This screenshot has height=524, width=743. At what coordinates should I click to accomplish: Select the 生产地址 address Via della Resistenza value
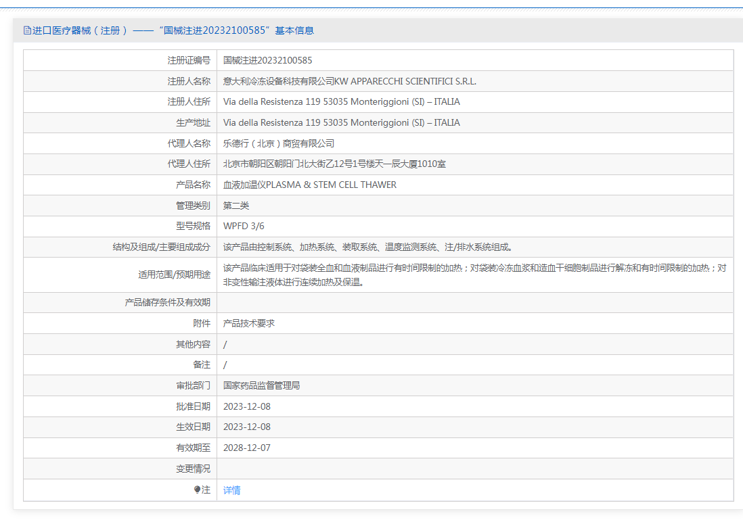[342, 122]
